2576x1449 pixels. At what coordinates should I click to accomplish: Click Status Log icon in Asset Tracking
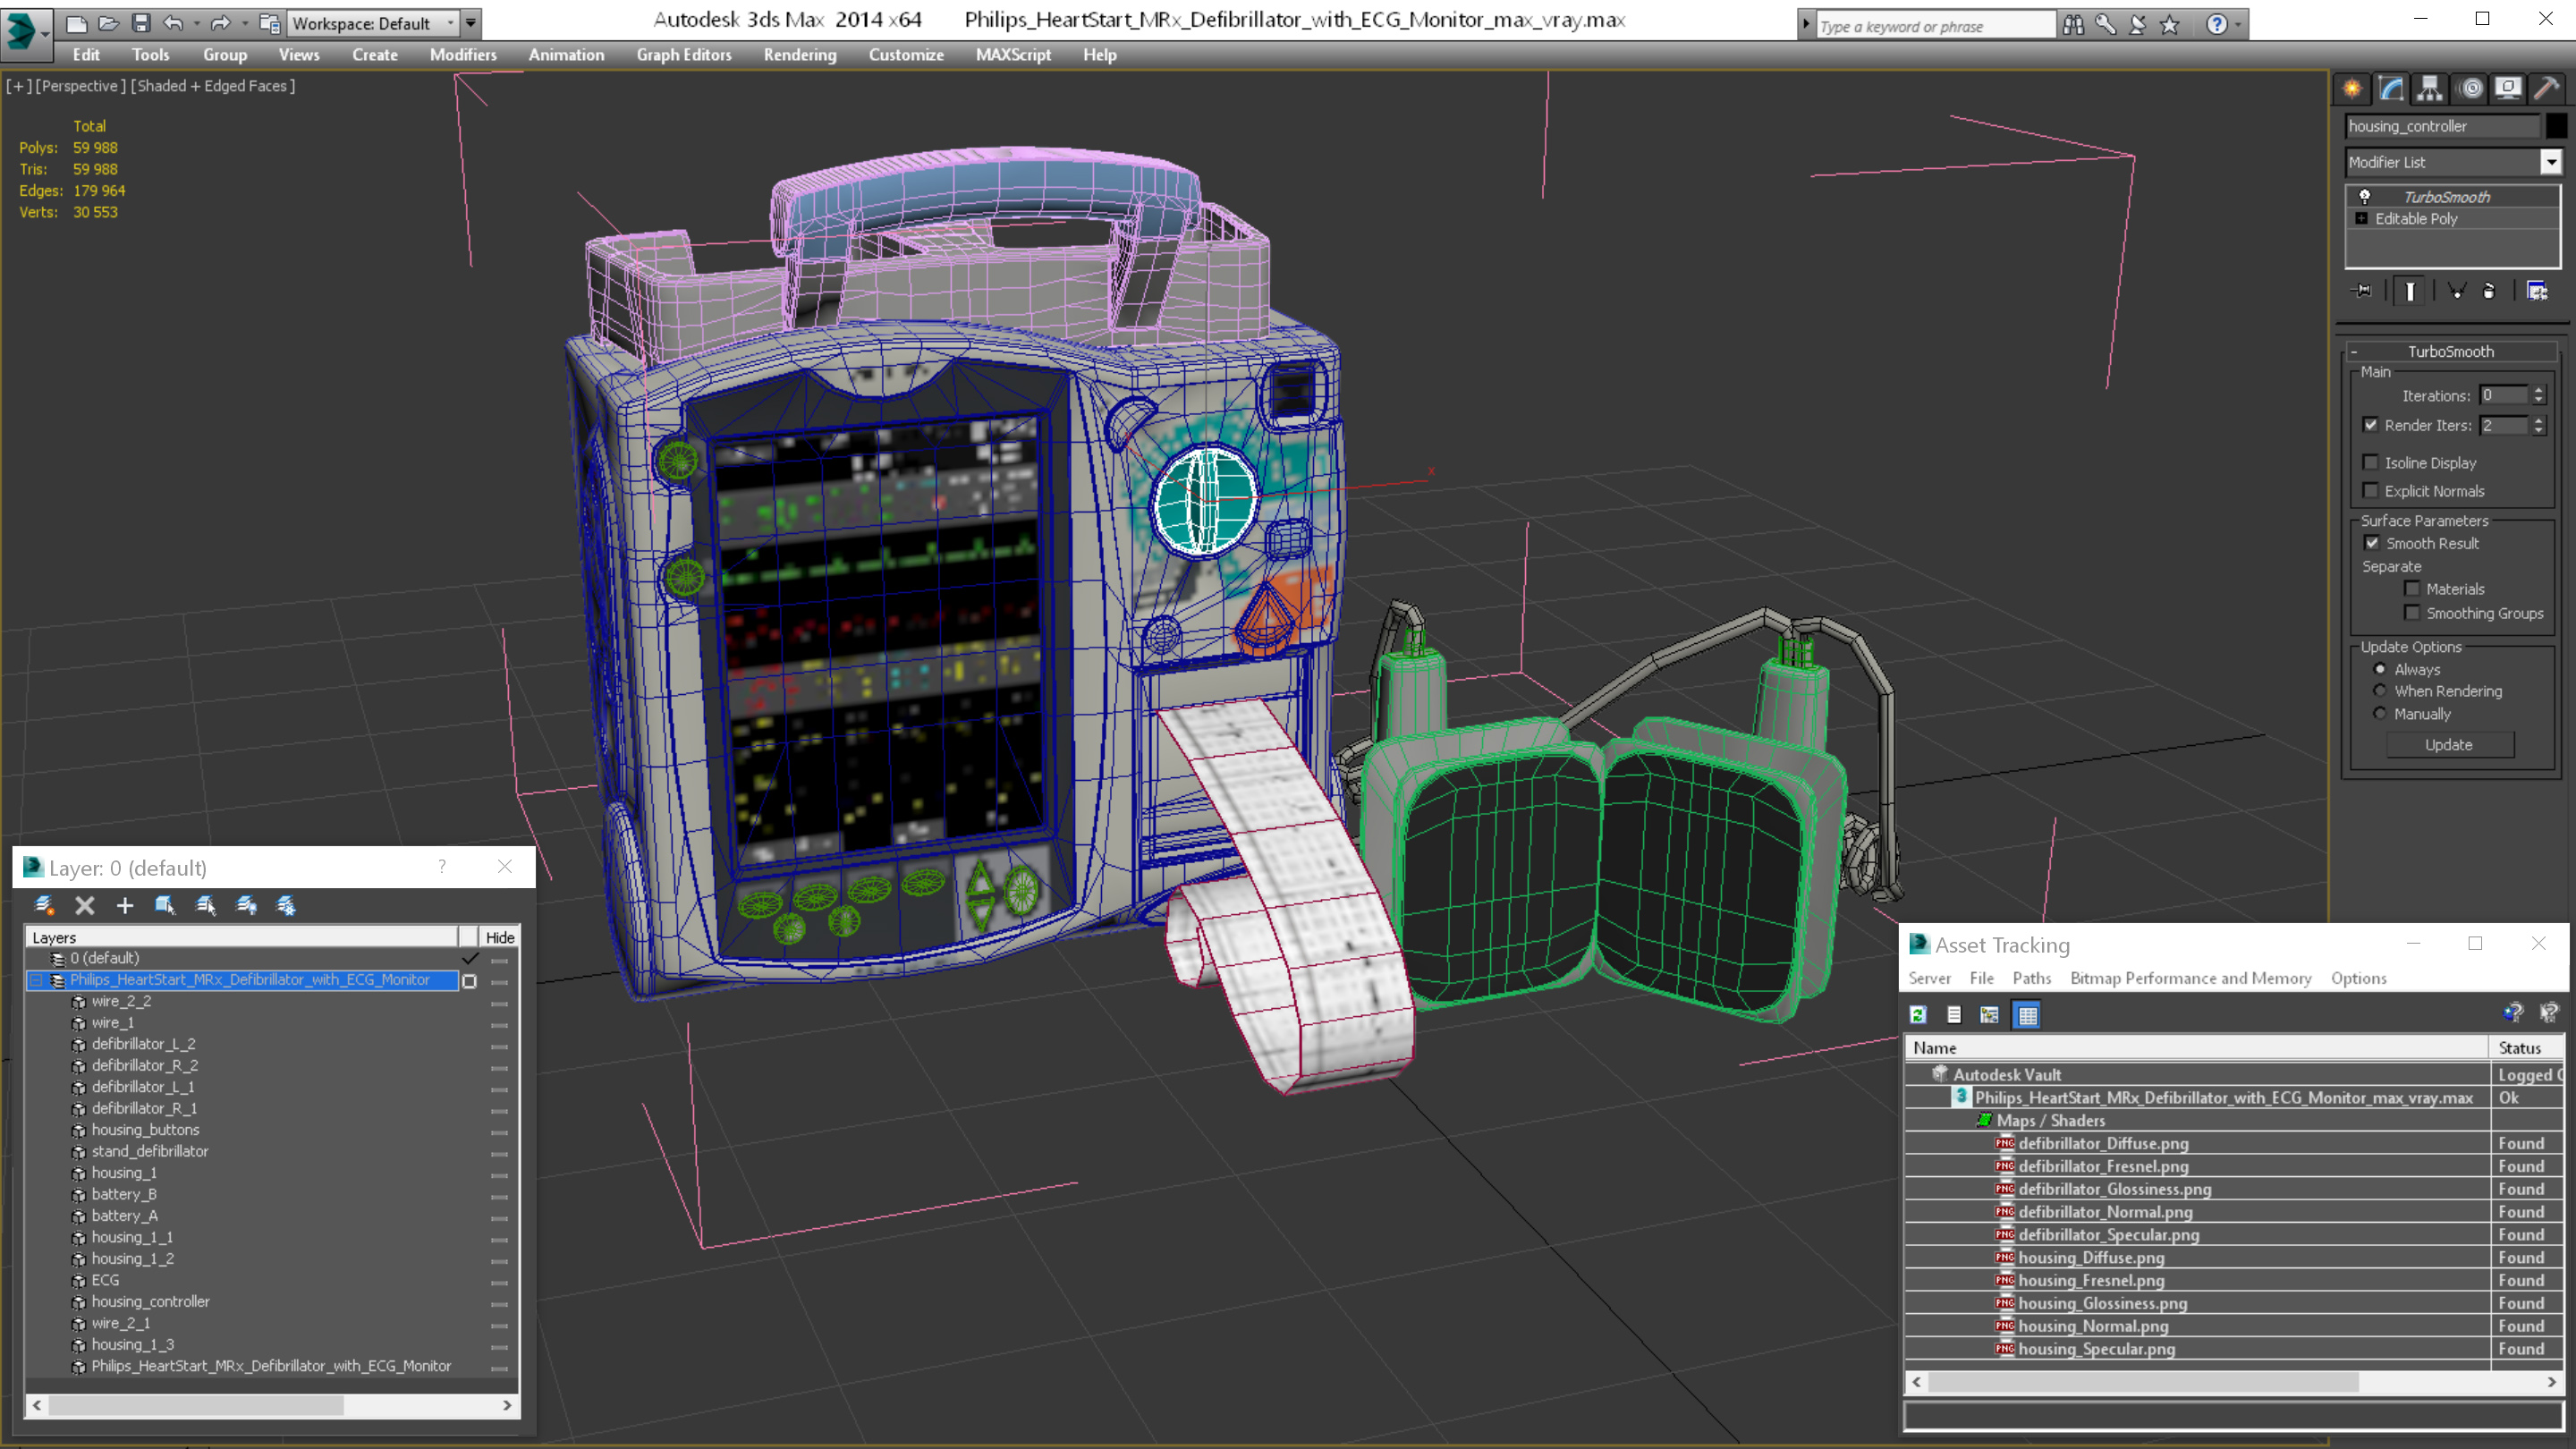coord(1954,1015)
